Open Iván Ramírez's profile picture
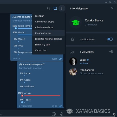The height and width of the screenshot is (117, 117). [73, 71]
